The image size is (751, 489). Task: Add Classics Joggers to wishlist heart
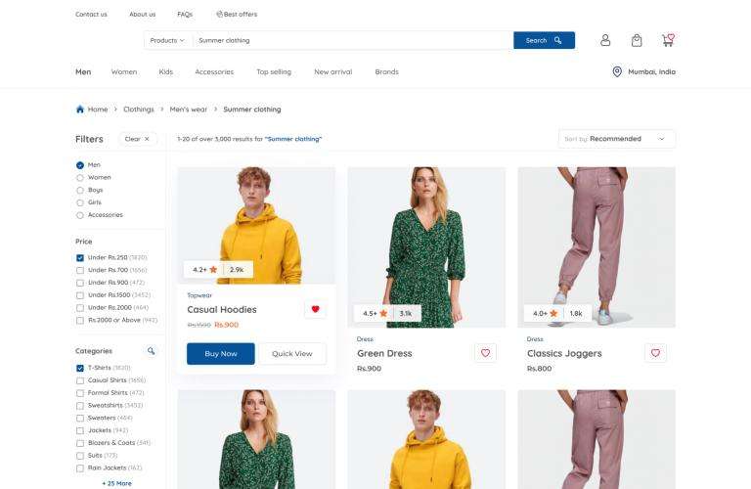[x=655, y=353]
